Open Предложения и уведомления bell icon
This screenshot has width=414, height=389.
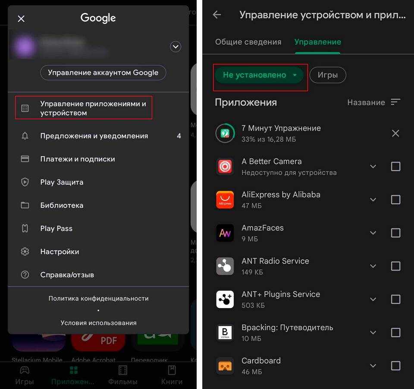pyautogui.click(x=25, y=136)
